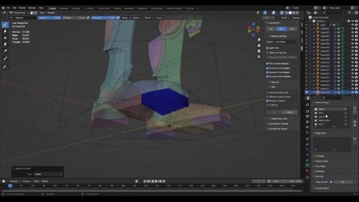The width and height of the screenshot is (359, 202).
Task: Toggle Refine Head Weights checkbox
Action: 267,63
